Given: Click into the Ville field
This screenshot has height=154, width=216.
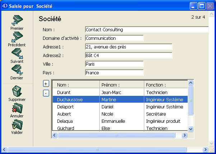Looking at the screenshot, I should tap(114, 64).
